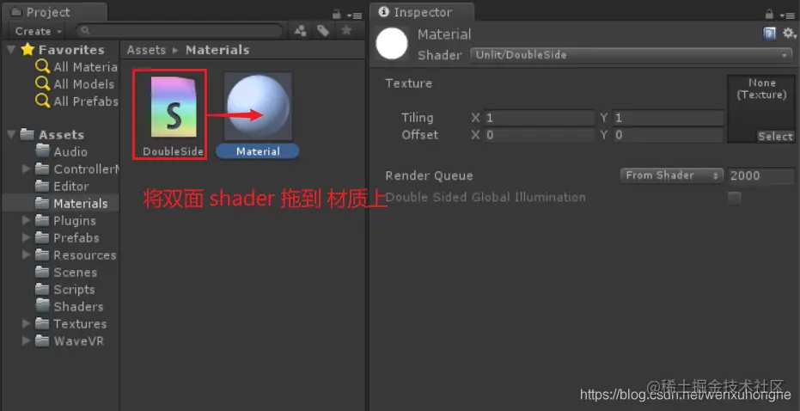Select the DoubleSide shader asset icon

[x=174, y=107]
